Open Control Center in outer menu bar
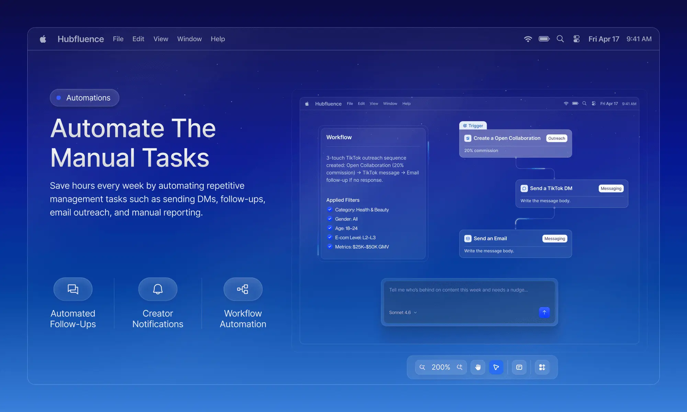The height and width of the screenshot is (412, 687). coord(576,39)
